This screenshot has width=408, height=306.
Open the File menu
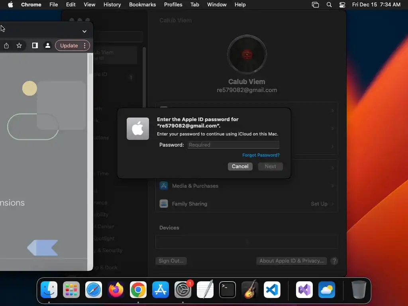click(54, 4)
